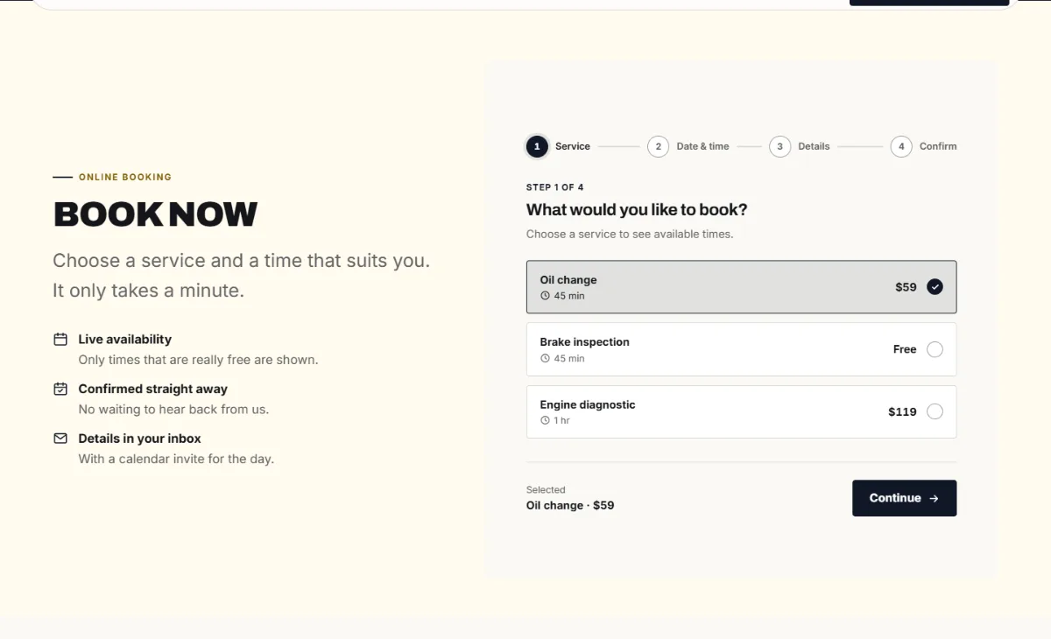Click the envelope icon beside Details in your inbox
The width and height of the screenshot is (1051, 639).
point(60,438)
